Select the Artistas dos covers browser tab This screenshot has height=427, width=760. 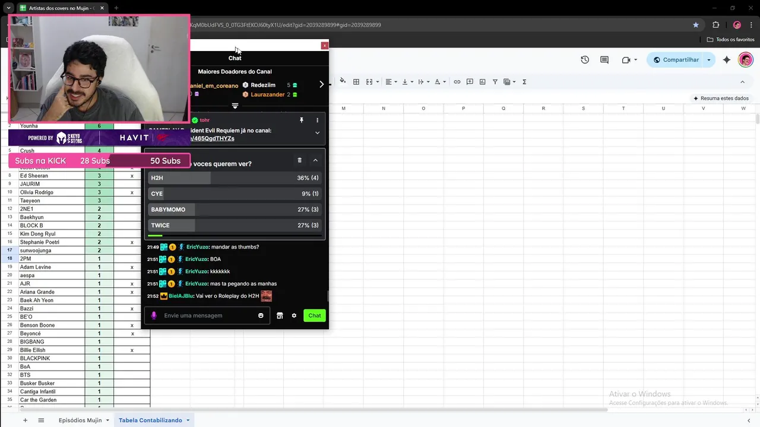(62, 8)
